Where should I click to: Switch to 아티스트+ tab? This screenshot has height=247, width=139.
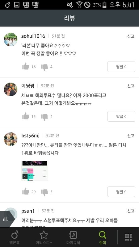point(44,237)
